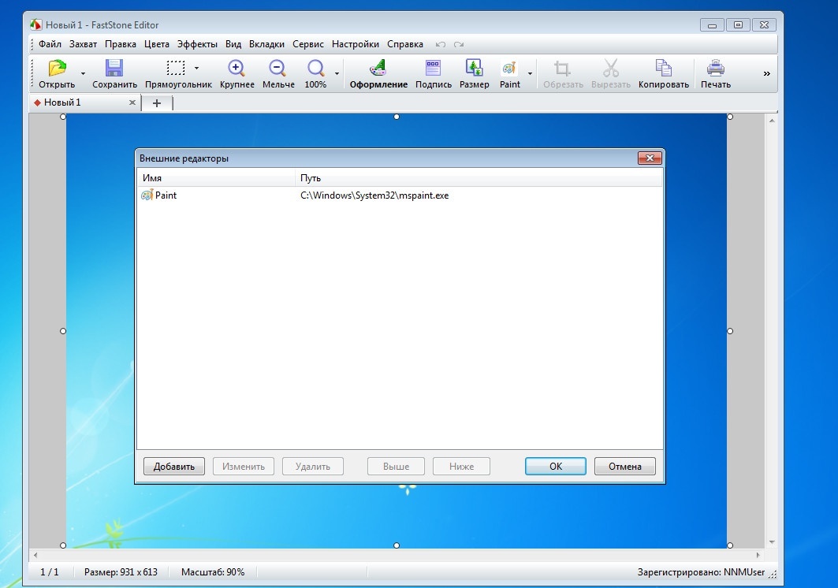Click the C:\Windows\System32\mspaint.exe path
The height and width of the screenshot is (588, 838).
374,195
